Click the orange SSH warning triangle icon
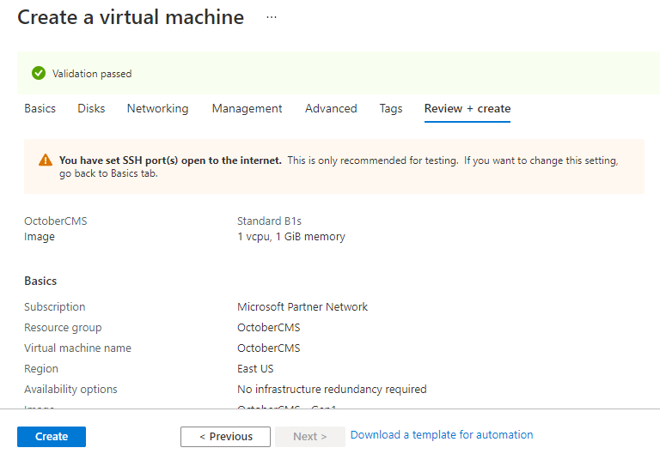The width and height of the screenshot is (660, 460). [x=46, y=160]
